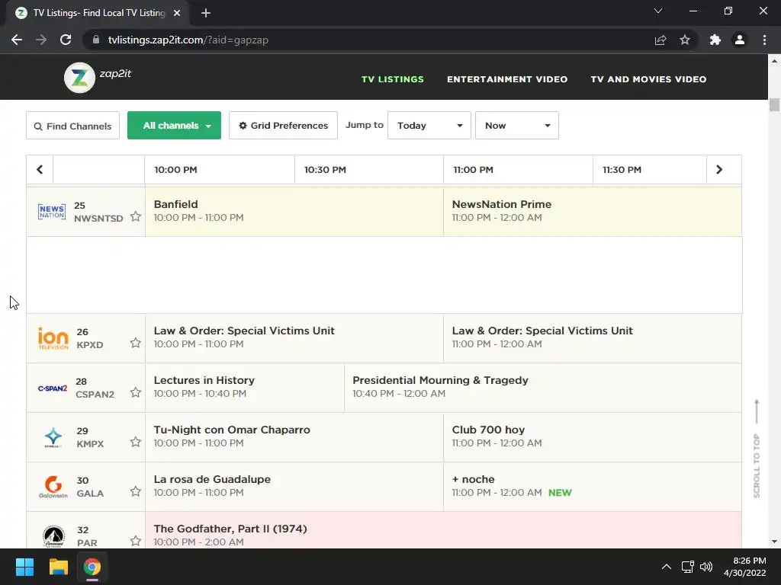Open La rosa de Guadalupe listing
Image resolution: width=781 pixels, height=585 pixels.
294,487
